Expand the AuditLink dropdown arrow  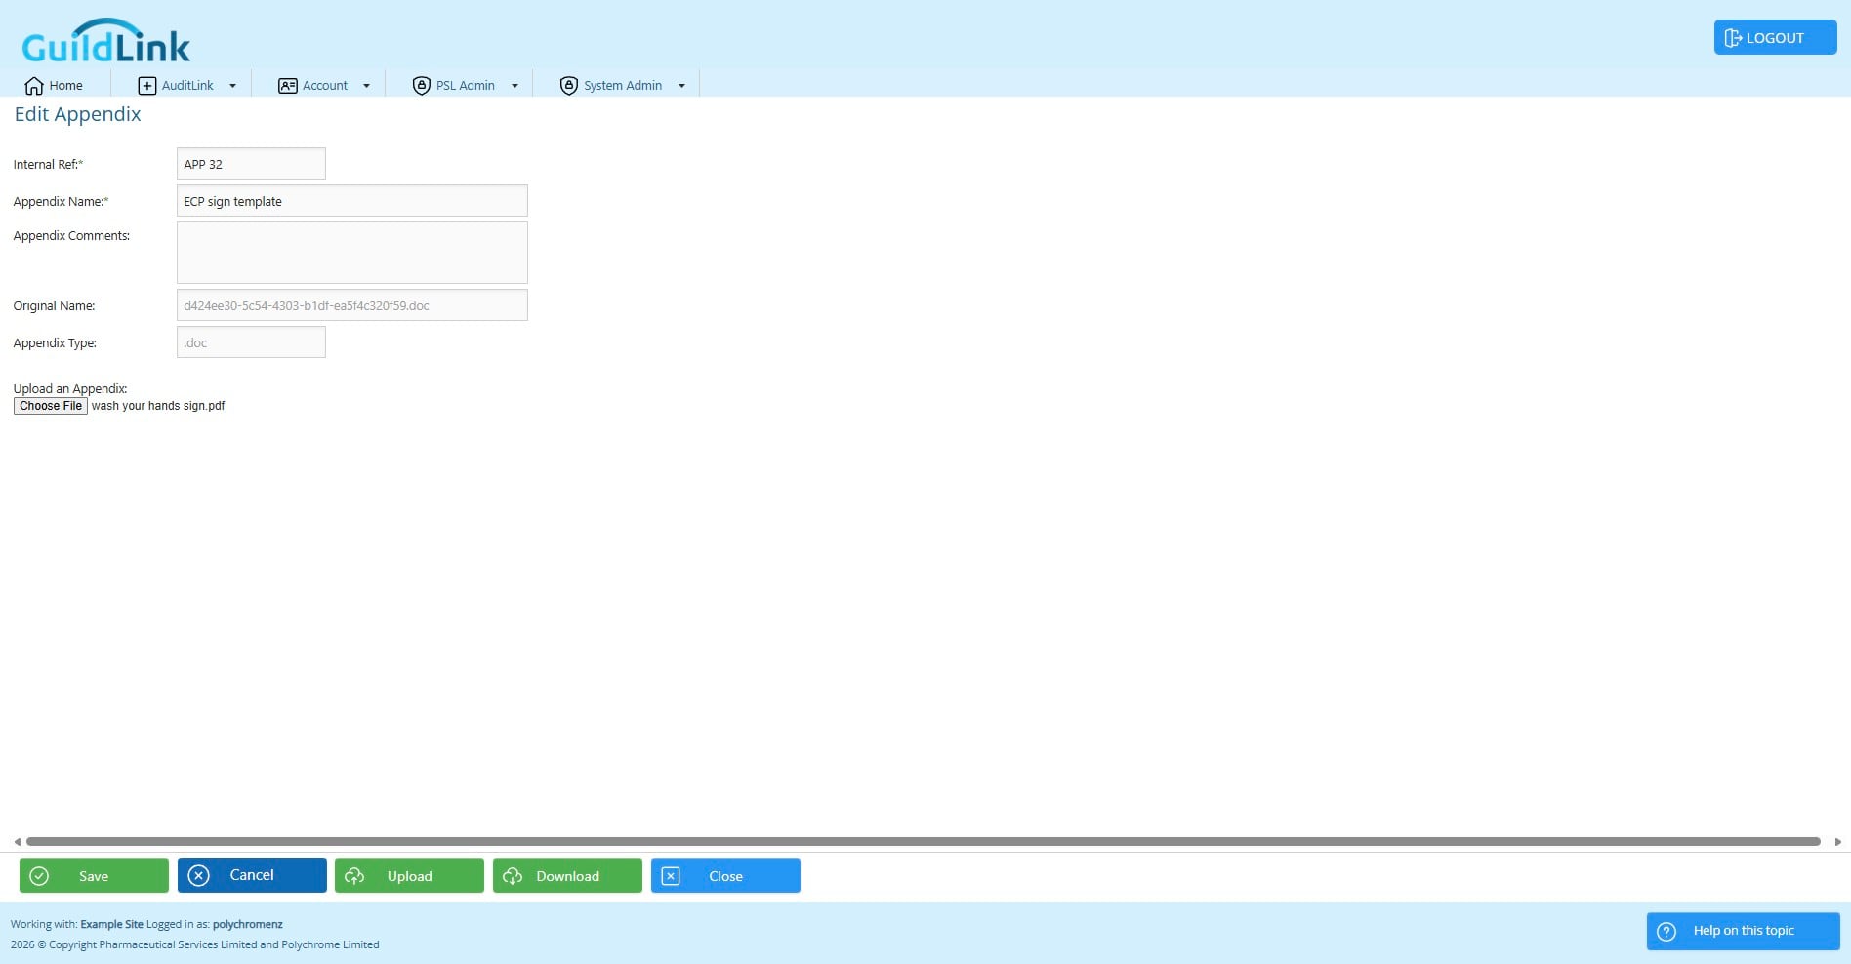coord(232,86)
